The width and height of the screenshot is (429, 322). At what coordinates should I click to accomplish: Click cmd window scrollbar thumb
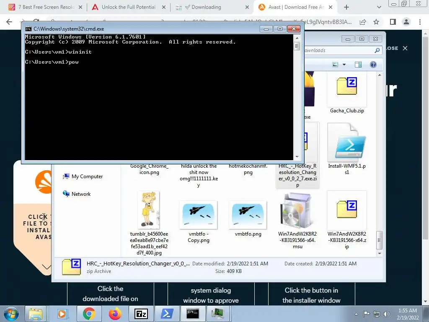point(297,46)
